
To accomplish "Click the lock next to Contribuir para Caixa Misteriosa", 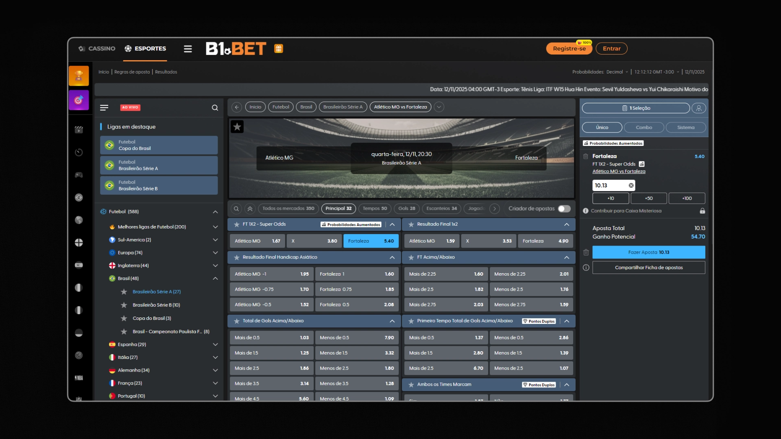I will point(702,211).
